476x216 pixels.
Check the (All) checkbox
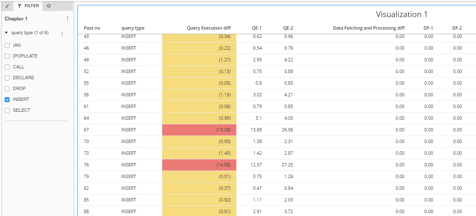7,45
